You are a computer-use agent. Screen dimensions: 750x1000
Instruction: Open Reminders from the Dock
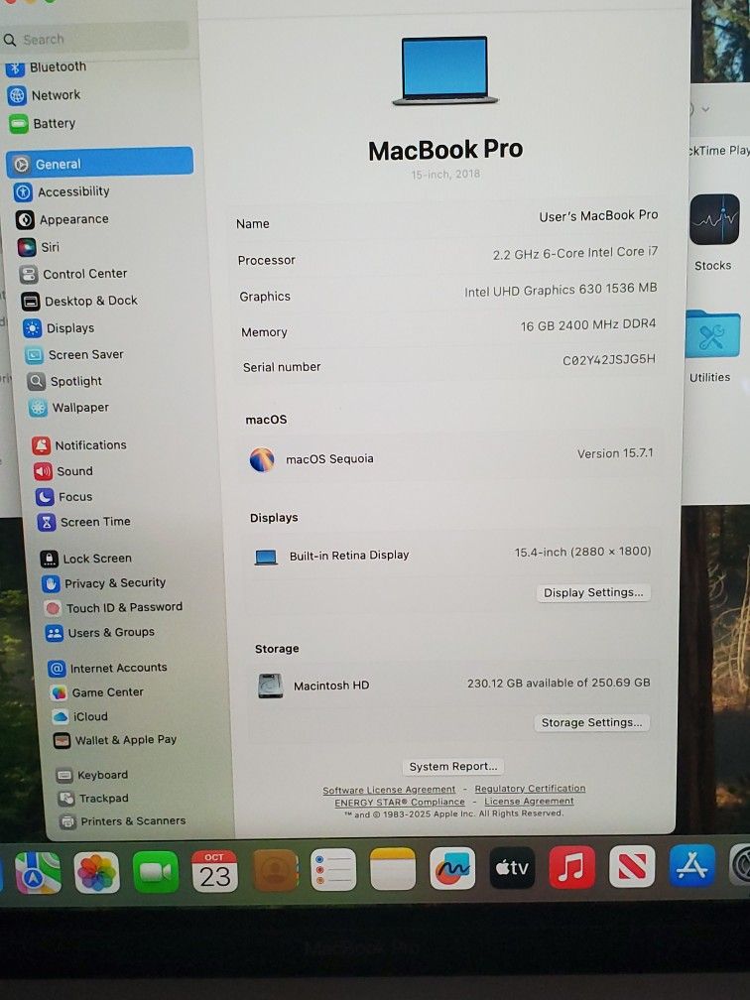[333, 869]
